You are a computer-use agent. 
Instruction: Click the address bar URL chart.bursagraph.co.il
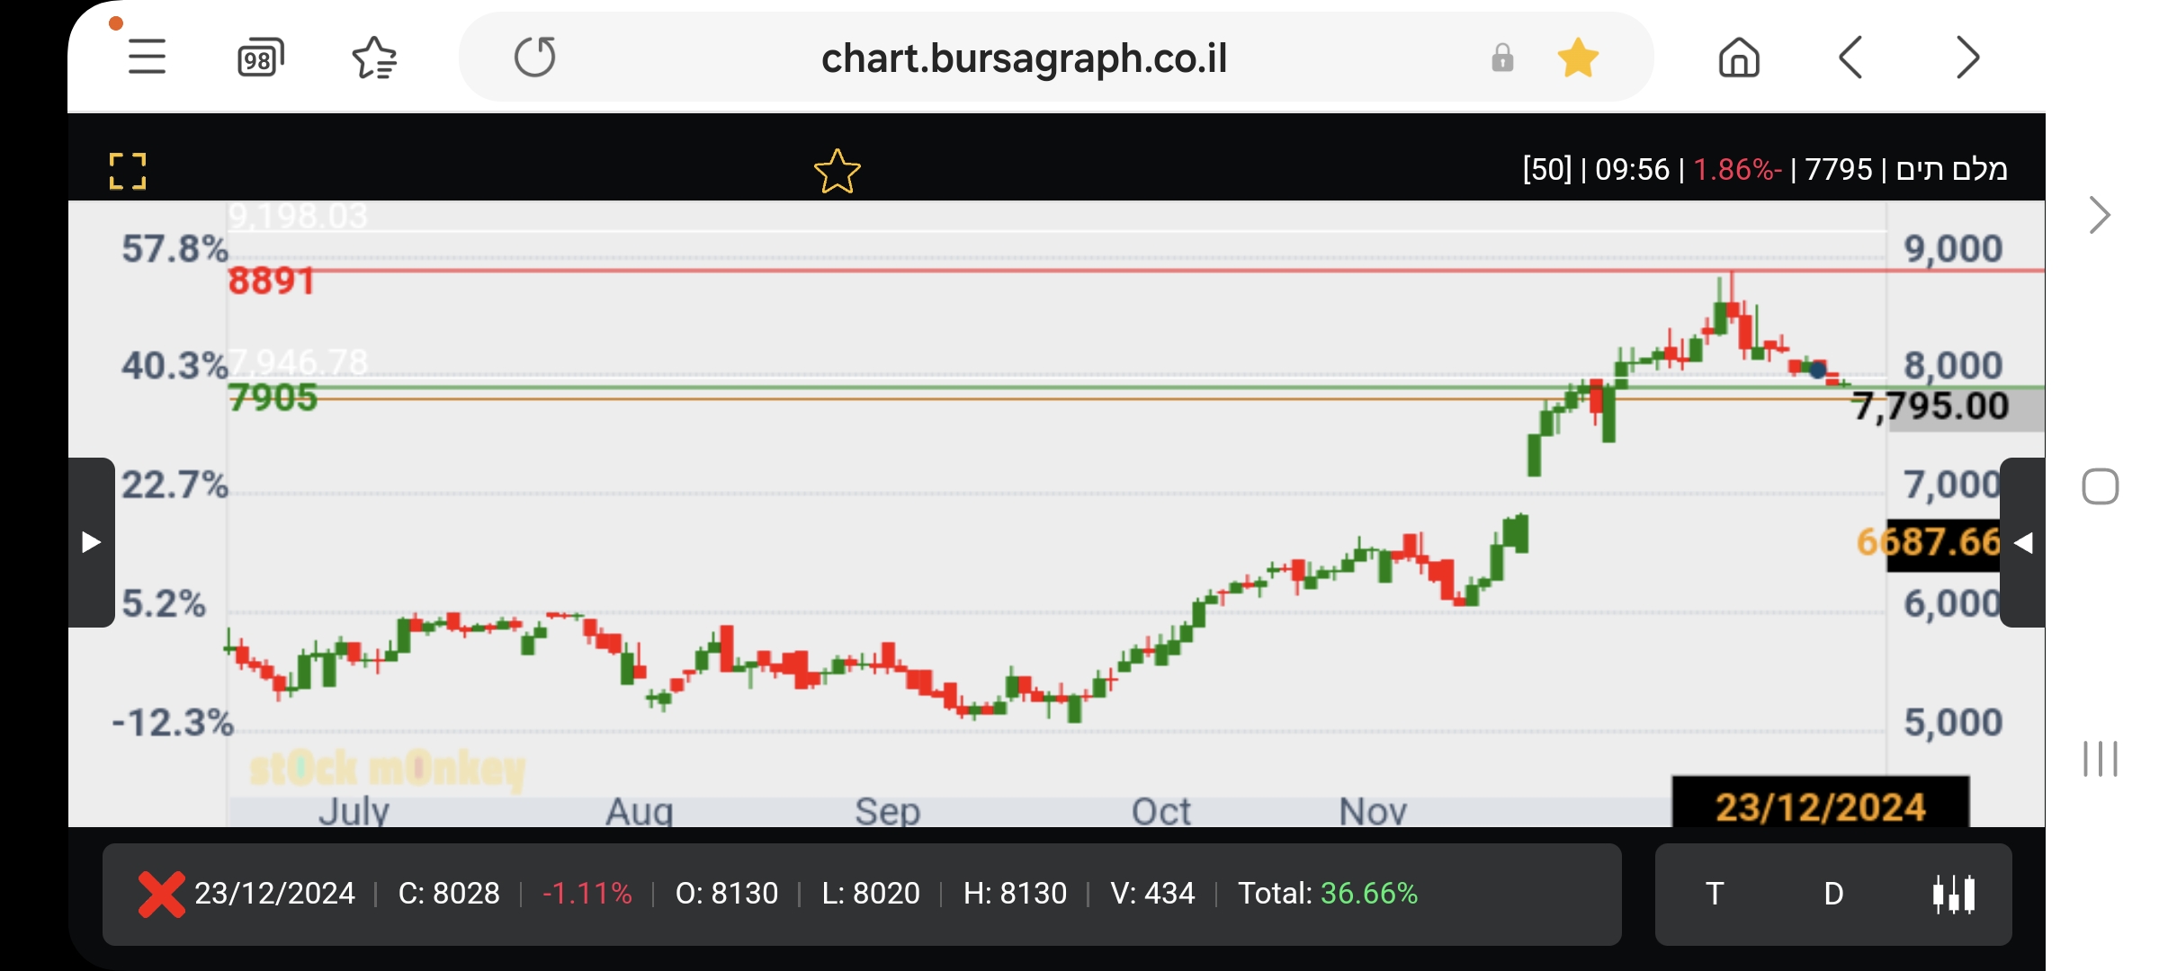click(x=1024, y=58)
